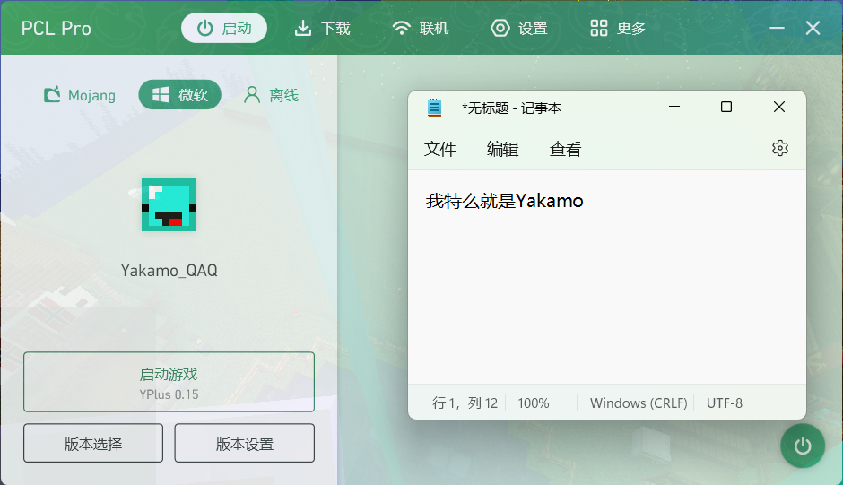Go to the 设置 settings tab

(x=519, y=28)
